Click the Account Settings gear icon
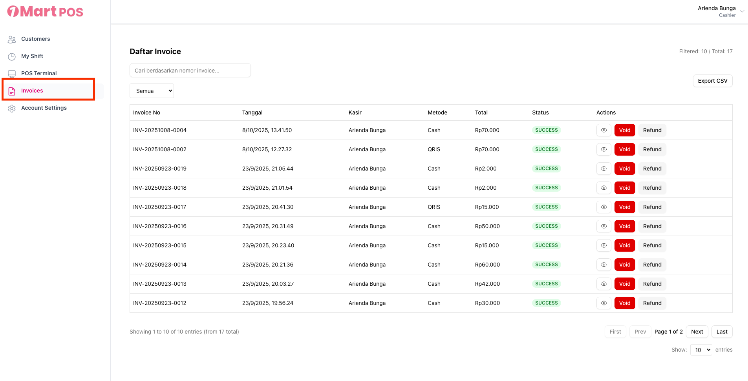 pos(12,108)
